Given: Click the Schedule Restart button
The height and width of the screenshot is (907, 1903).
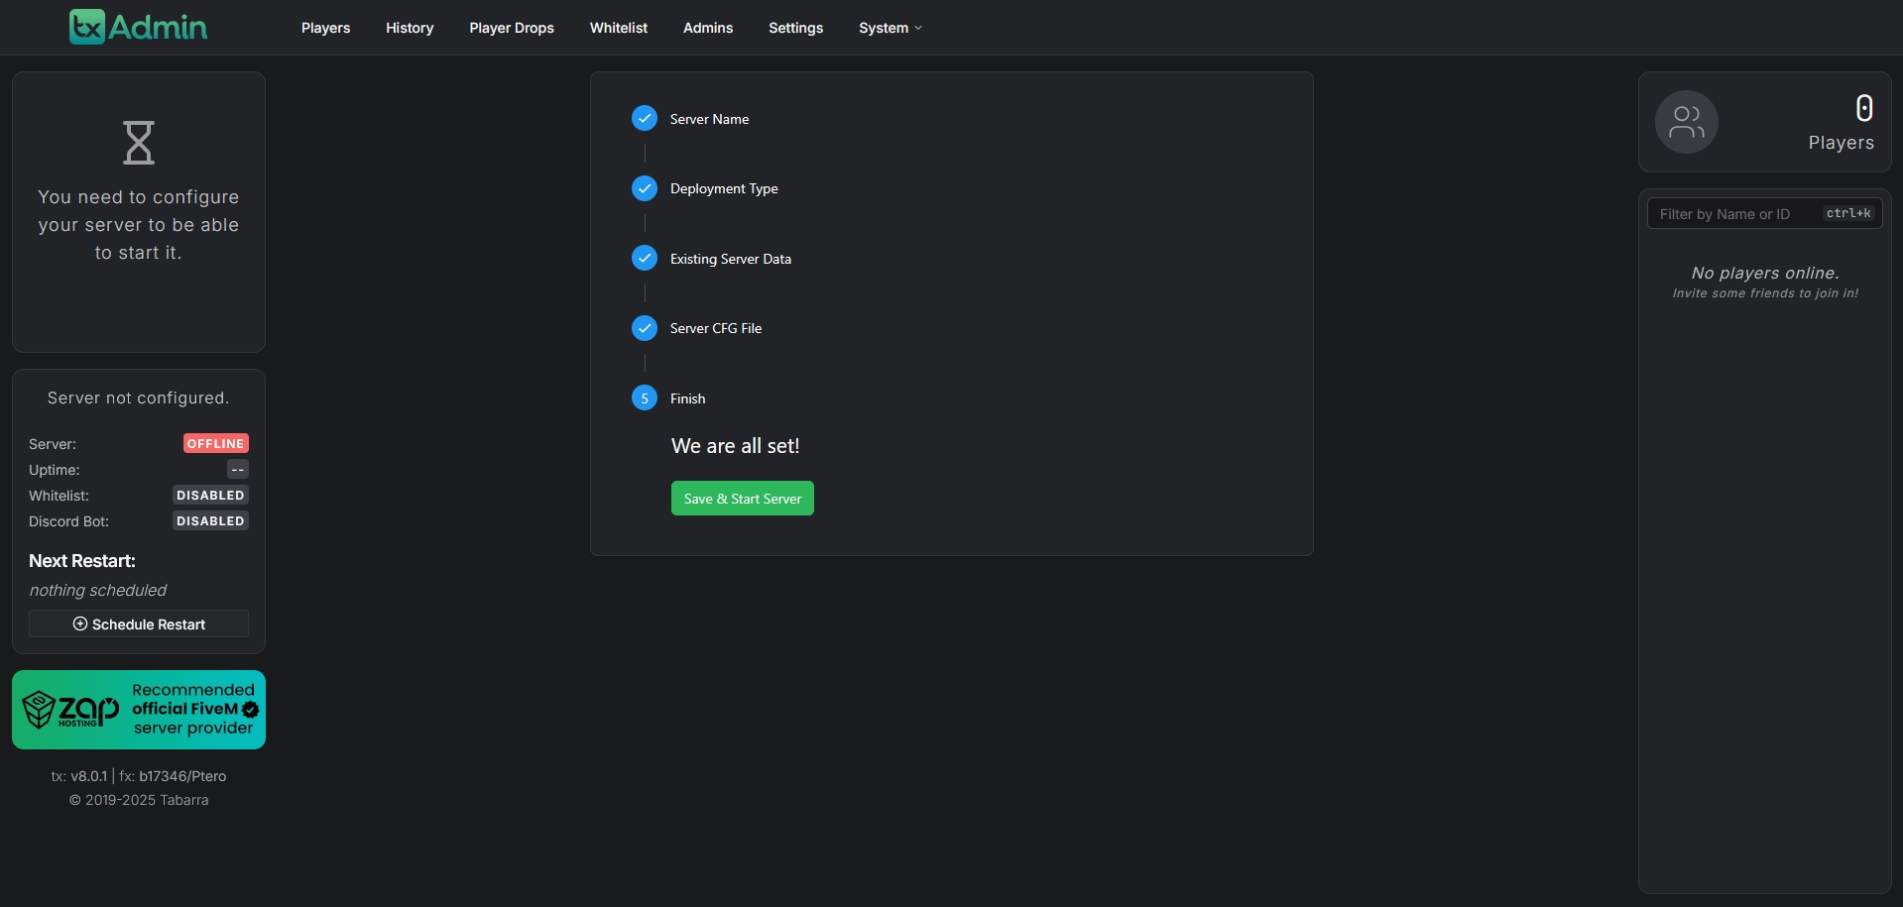Looking at the screenshot, I should (x=139, y=624).
